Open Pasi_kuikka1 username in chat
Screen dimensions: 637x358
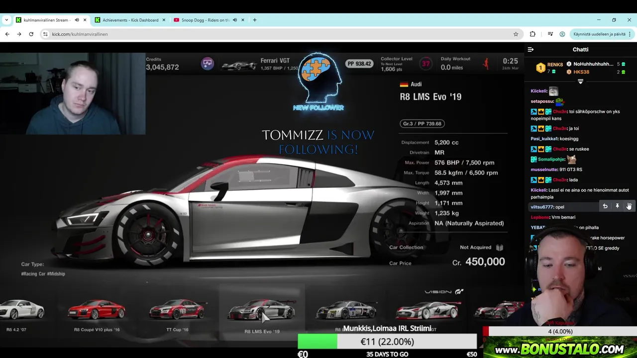click(x=544, y=139)
